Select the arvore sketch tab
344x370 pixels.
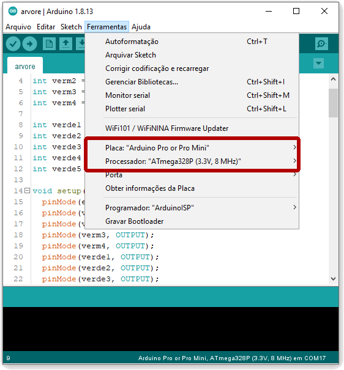25,66
